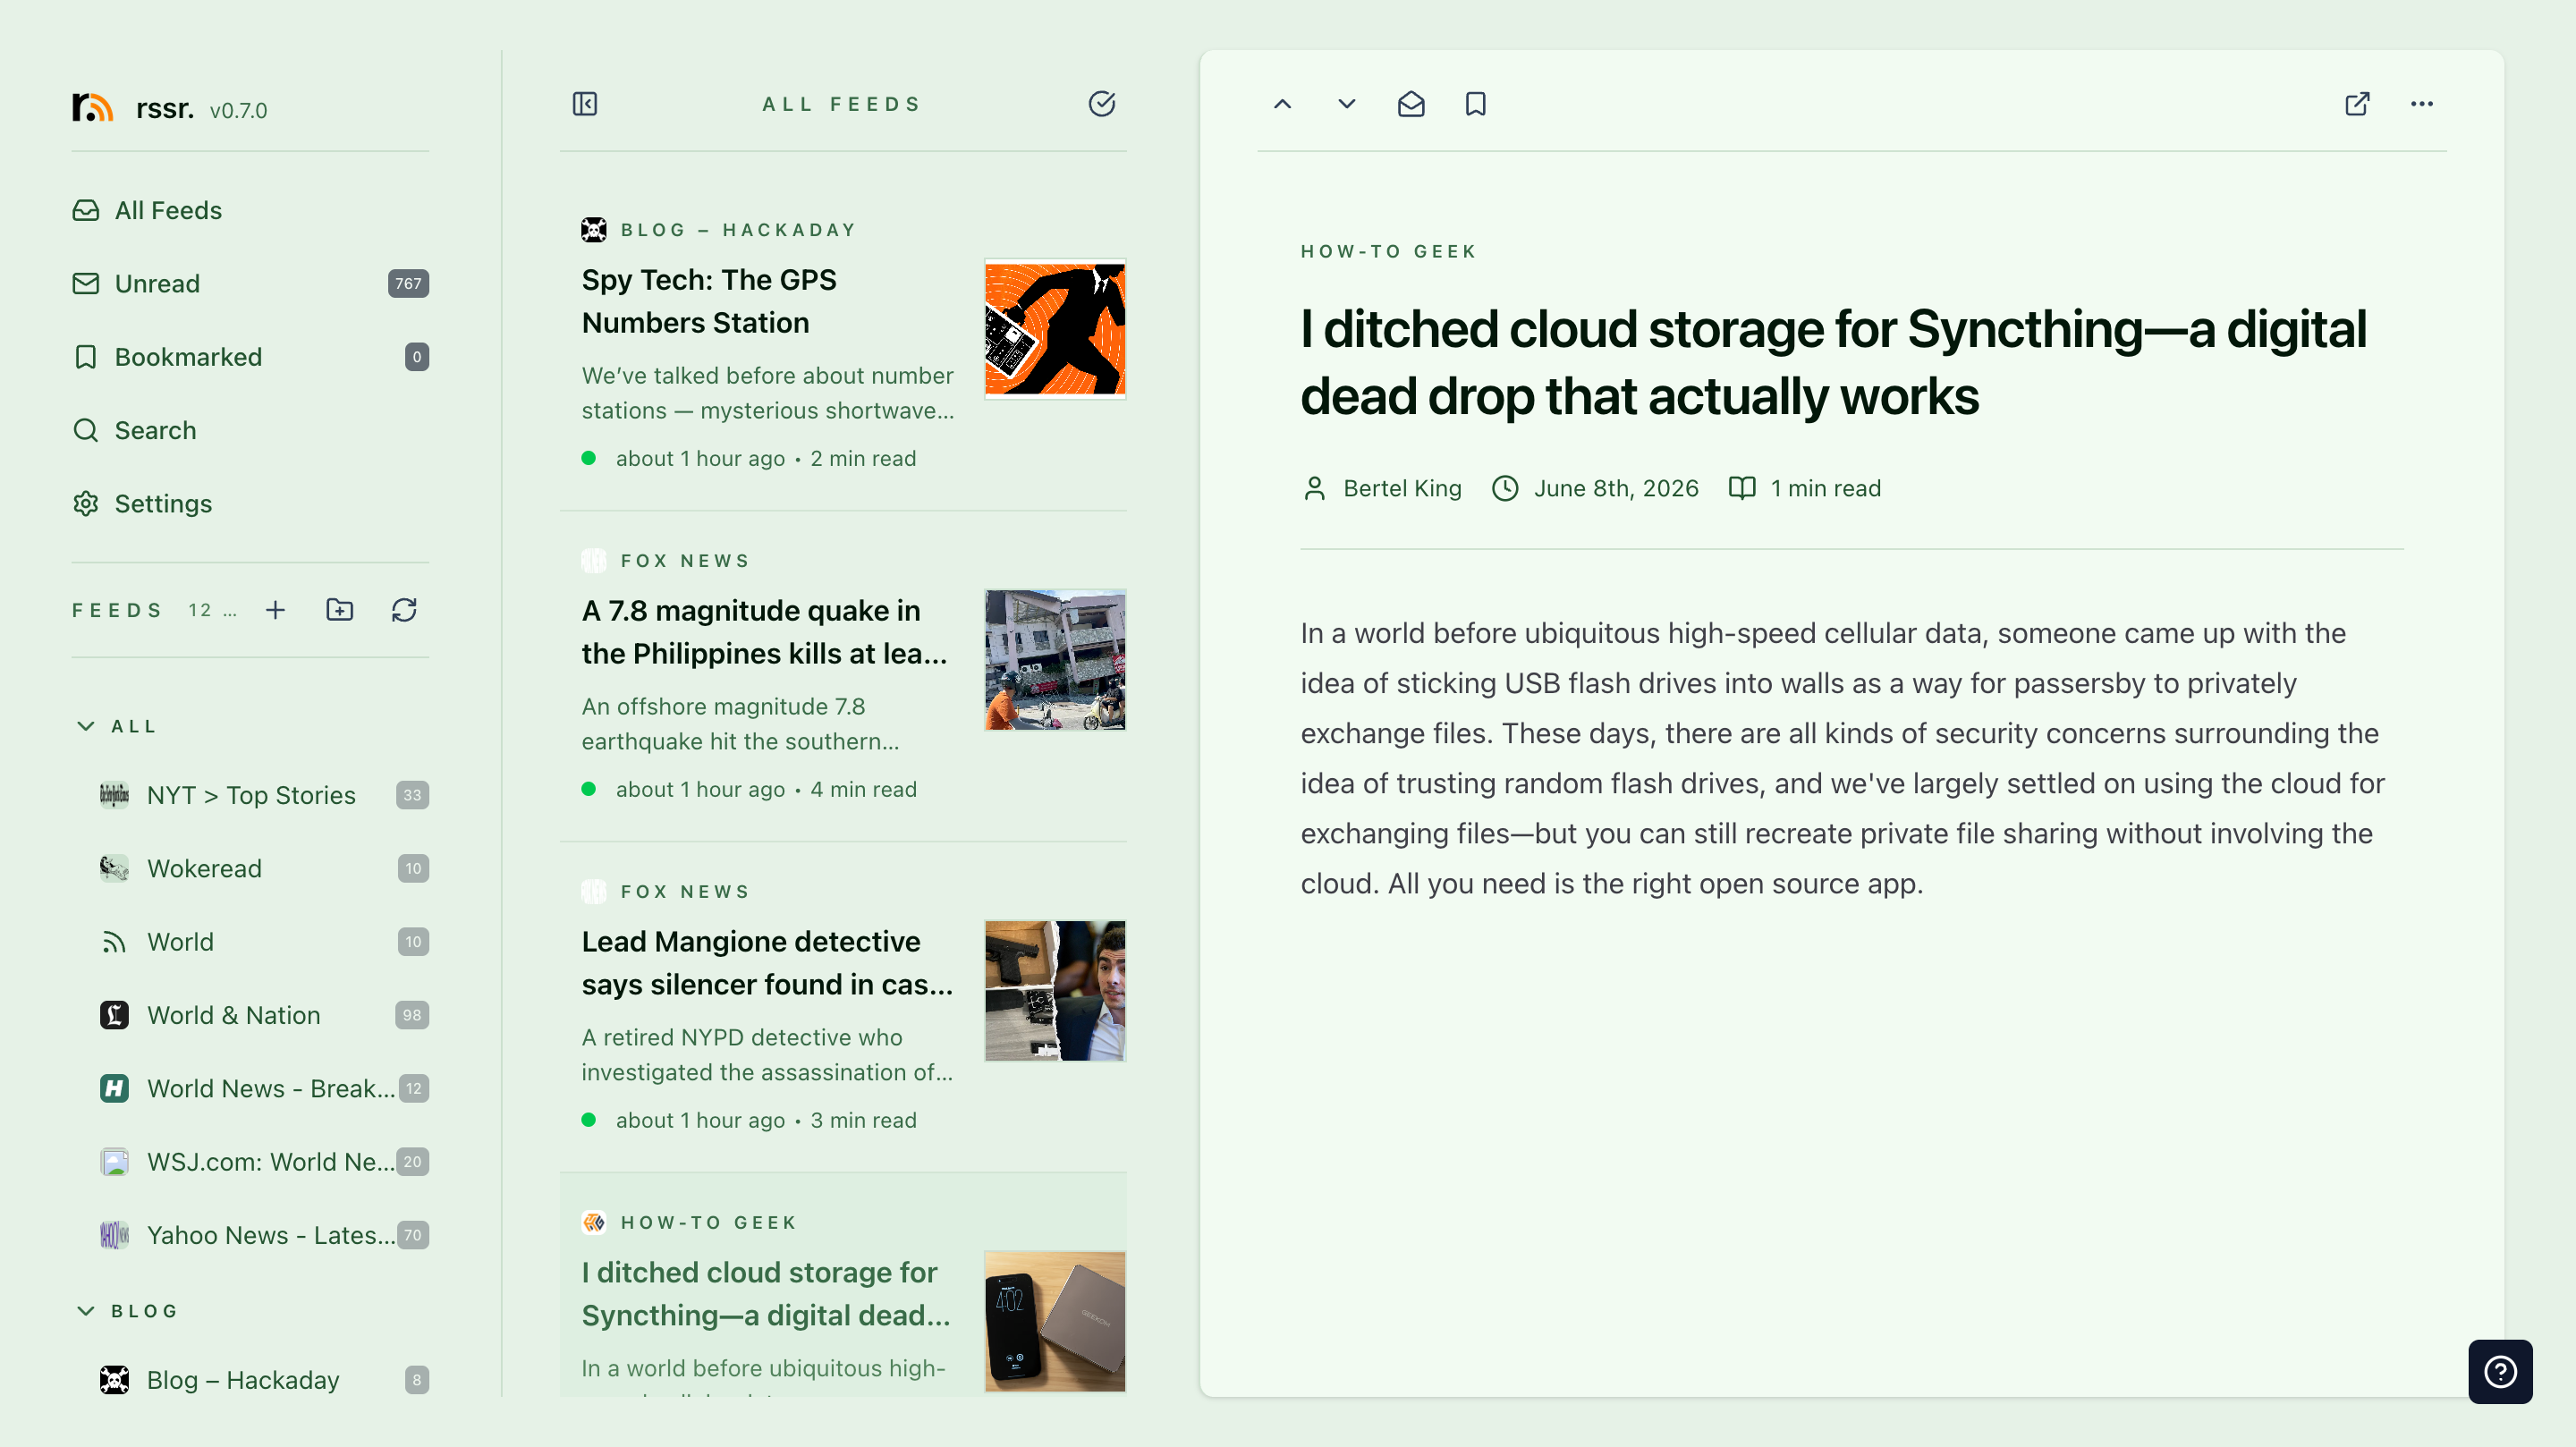Select Yahoo News - Lates... feed

(264, 1235)
